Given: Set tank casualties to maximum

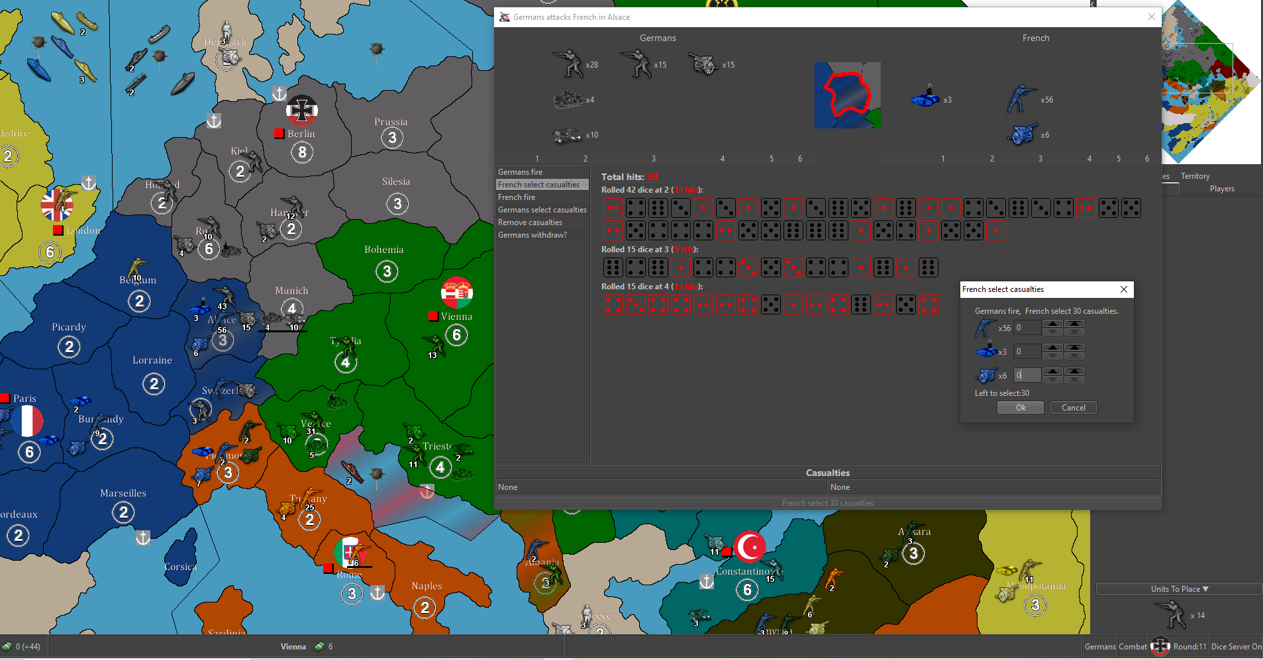Looking at the screenshot, I should coord(1074,348).
